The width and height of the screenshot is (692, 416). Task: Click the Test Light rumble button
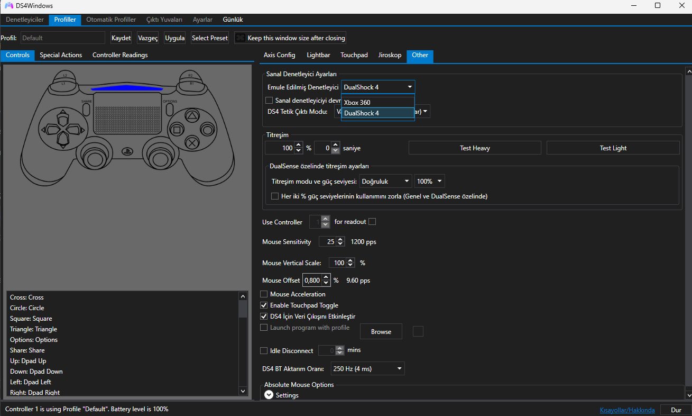(x=613, y=148)
